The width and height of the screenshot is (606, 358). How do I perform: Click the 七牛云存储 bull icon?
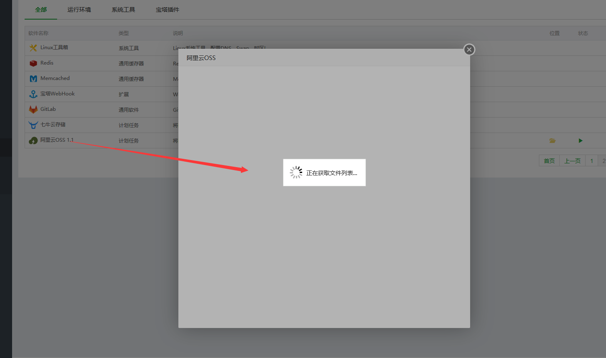coord(33,125)
